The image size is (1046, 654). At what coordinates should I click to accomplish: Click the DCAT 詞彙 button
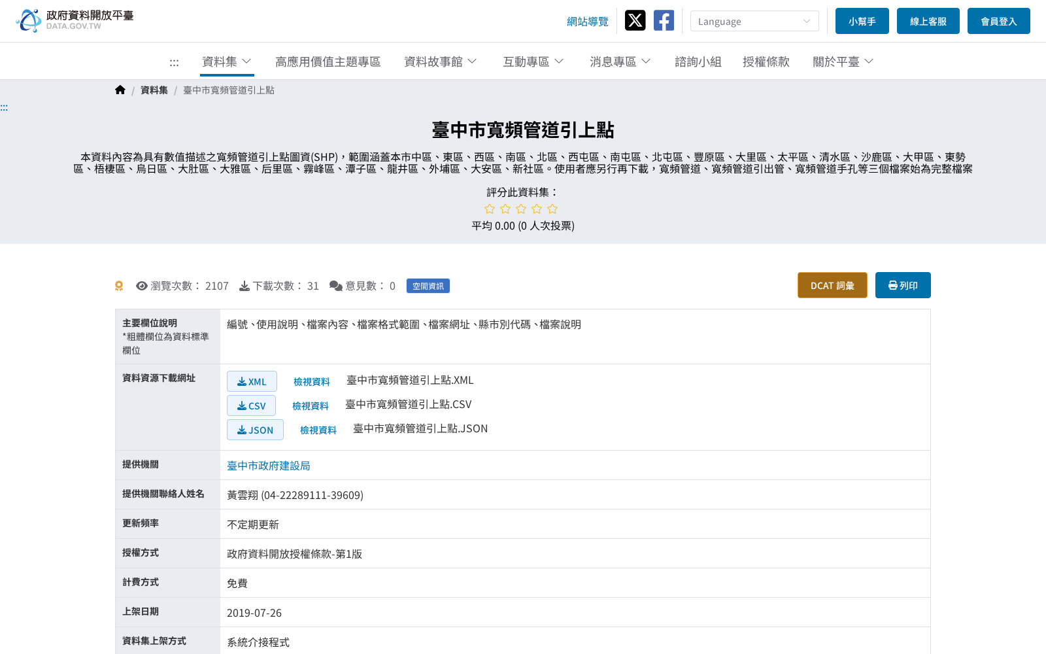pos(832,285)
